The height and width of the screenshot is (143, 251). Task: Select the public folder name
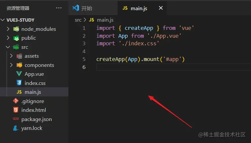pos(29,38)
